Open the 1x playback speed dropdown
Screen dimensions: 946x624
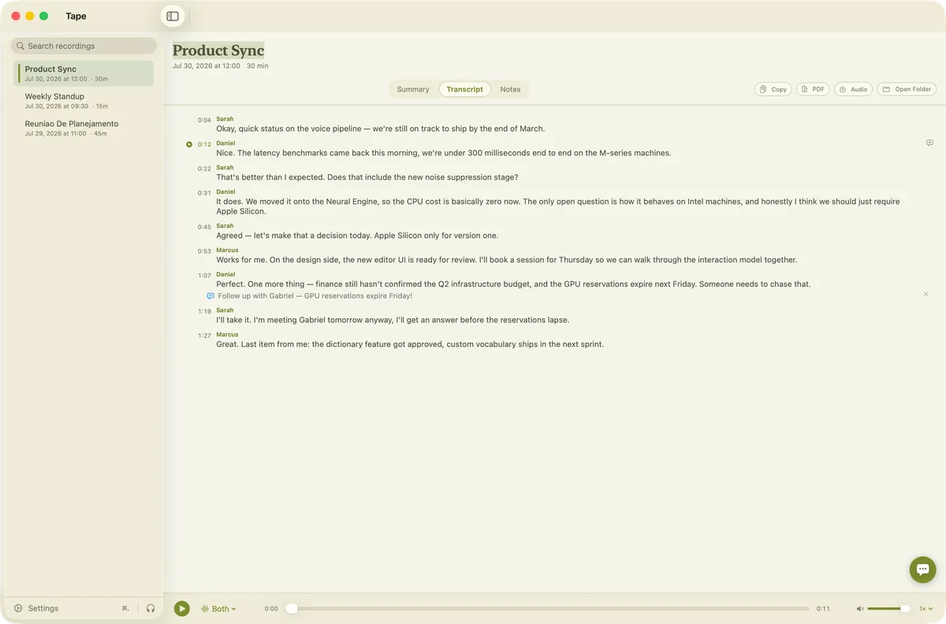coord(926,608)
